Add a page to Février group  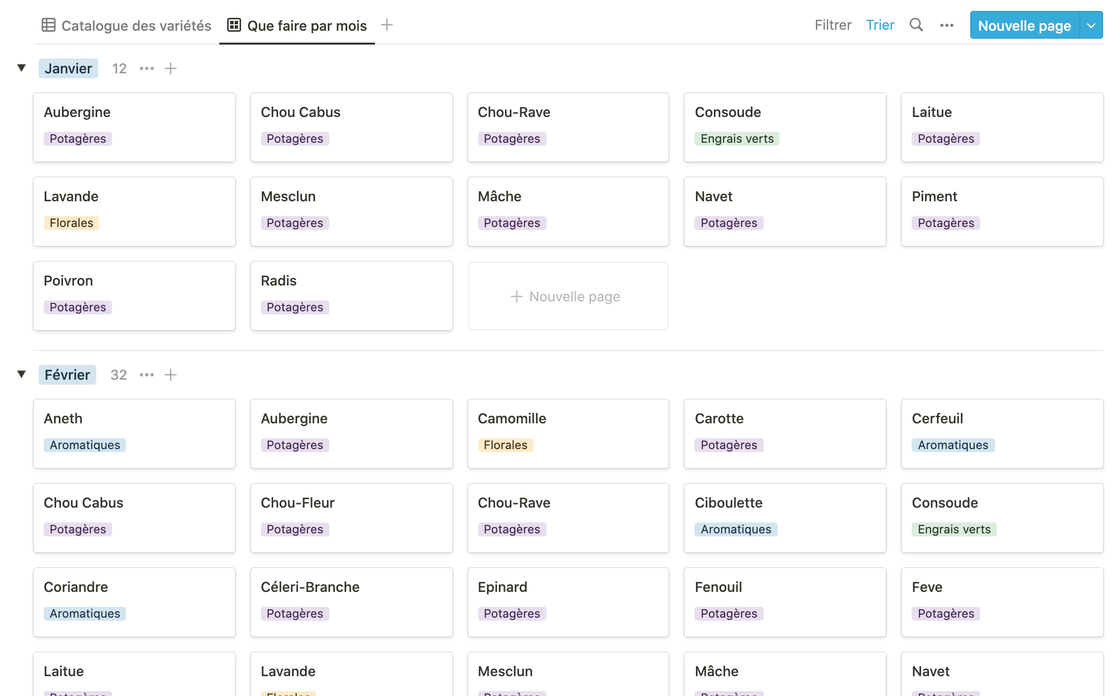(171, 375)
